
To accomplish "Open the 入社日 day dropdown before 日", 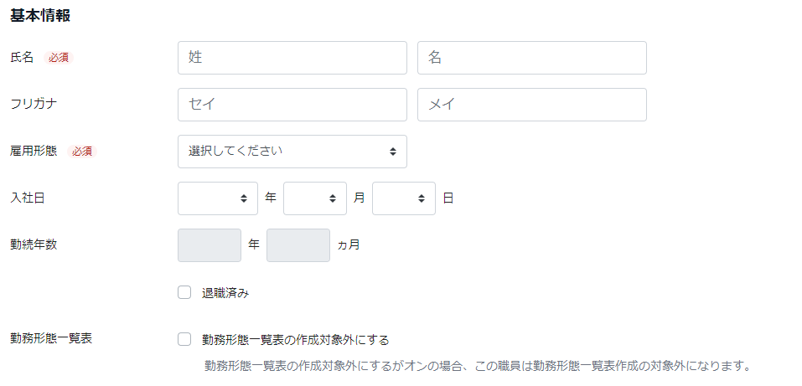I will pyautogui.click(x=404, y=198).
